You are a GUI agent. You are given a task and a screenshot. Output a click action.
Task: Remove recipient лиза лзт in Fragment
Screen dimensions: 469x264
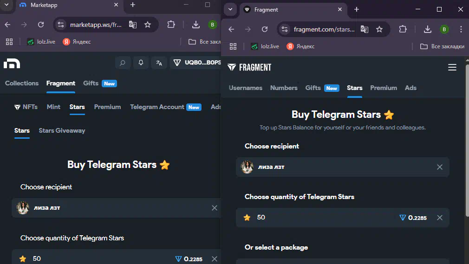click(x=440, y=167)
